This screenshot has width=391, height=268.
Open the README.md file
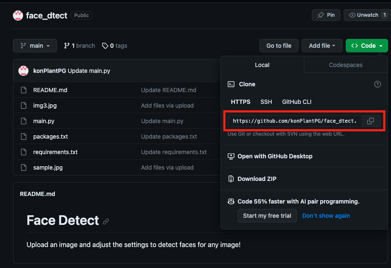(50, 90)
